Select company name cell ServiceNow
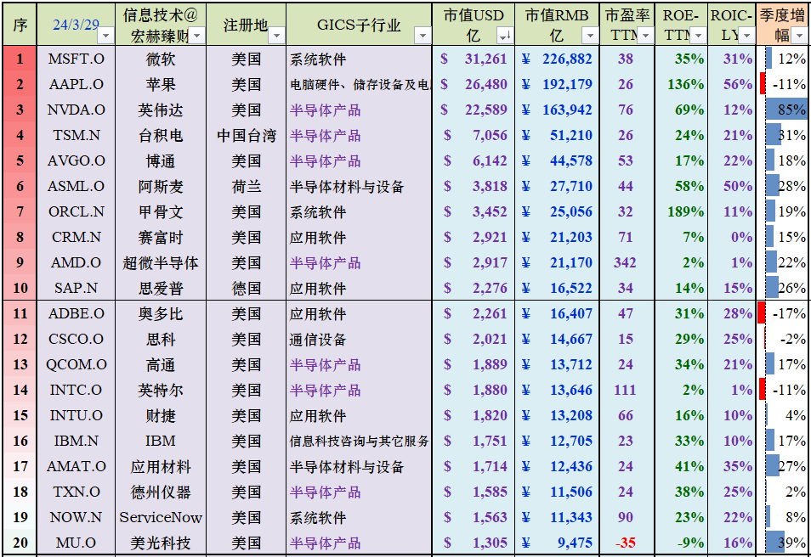Screen dimensions: 811x557 coord(161,517)
